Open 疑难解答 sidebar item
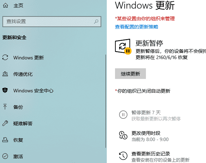 click(23, 124)
